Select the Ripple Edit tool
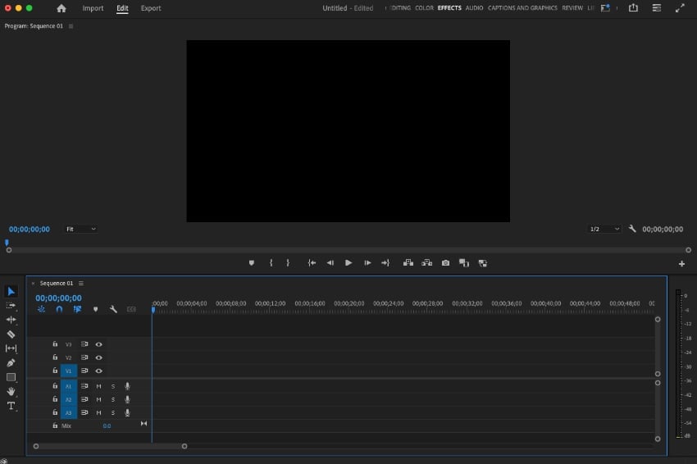 (11, 320)
